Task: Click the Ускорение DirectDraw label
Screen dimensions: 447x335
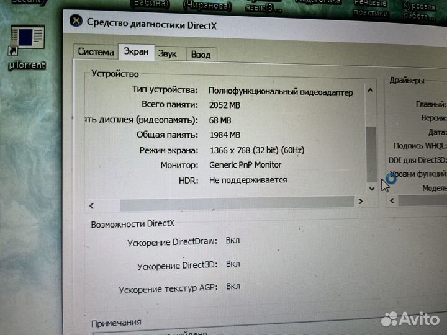Action: coord(172,242)
